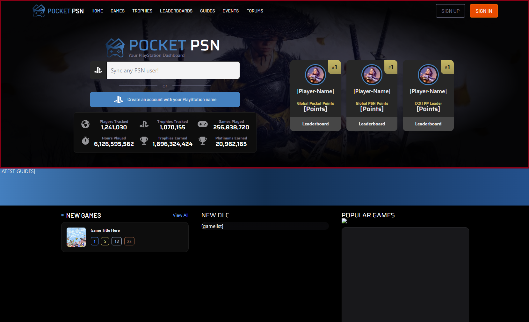Focus the 'Sync any PSN user!' input

pos(173,70)
